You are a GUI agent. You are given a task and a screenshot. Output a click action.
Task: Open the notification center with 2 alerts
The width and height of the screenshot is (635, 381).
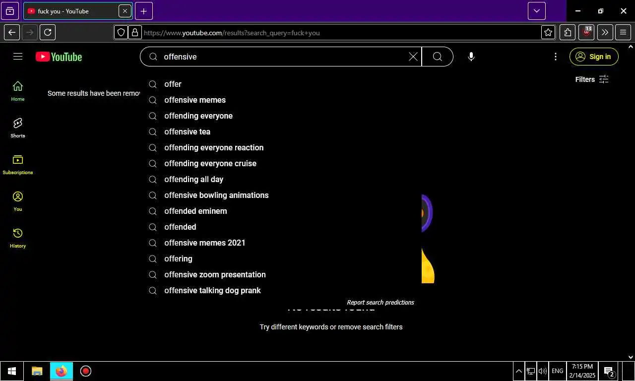(610, 371)
